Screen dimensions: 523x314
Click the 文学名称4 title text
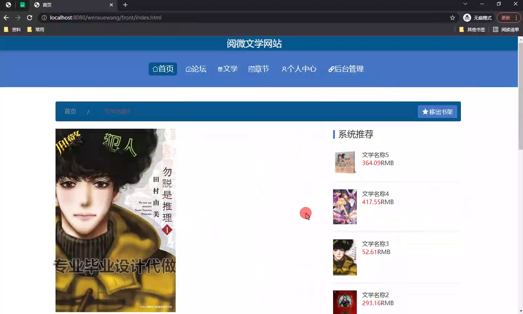point(375,194)
